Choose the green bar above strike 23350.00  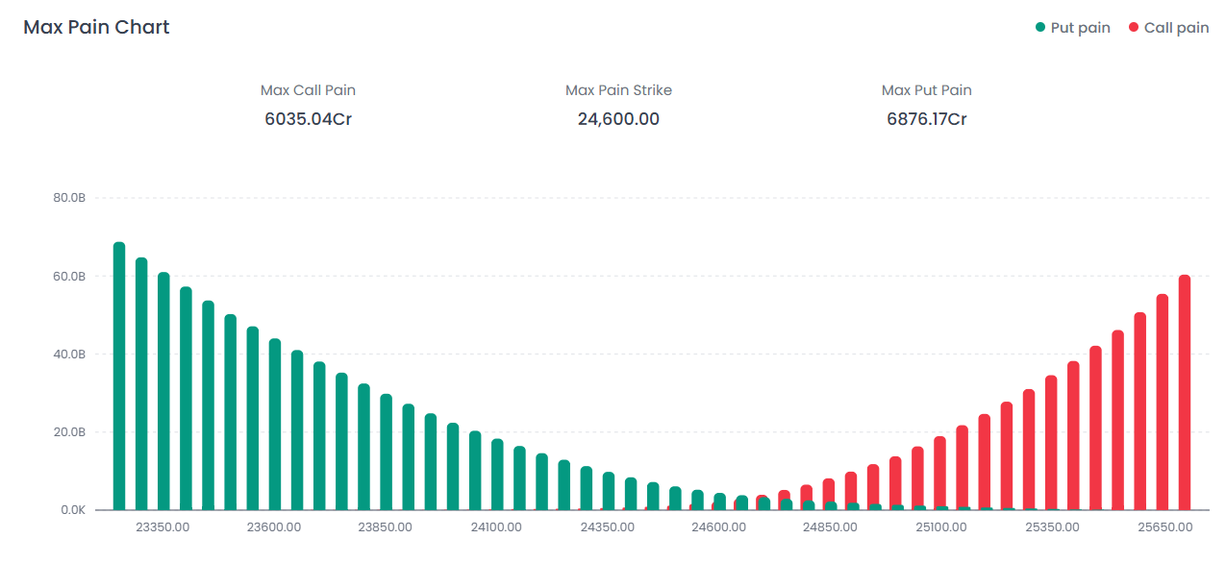coord(163,392)
